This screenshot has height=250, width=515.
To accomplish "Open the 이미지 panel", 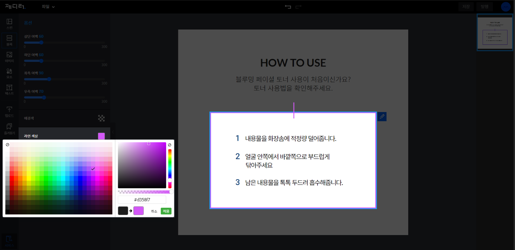I will 9,57.
